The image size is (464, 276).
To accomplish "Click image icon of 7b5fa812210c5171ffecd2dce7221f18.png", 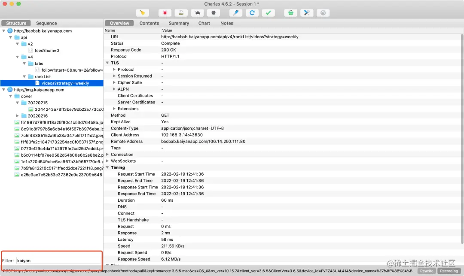I will 17,168.
